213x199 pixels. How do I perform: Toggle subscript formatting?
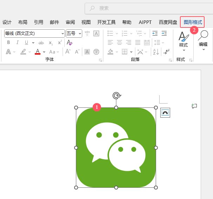(51, 43)
